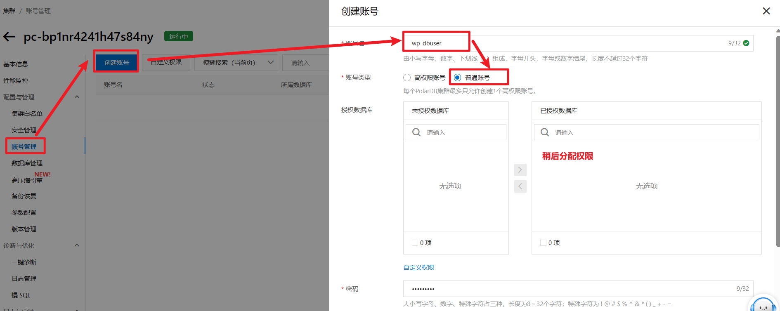
Task: Click the 所属数据库 column header
Action: [x=296, y=85]
